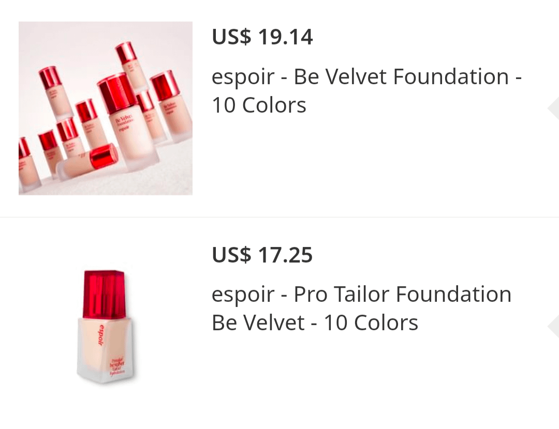Open 'espoir - Pro Tailor Foundation' title

click(x=361, y=295)
